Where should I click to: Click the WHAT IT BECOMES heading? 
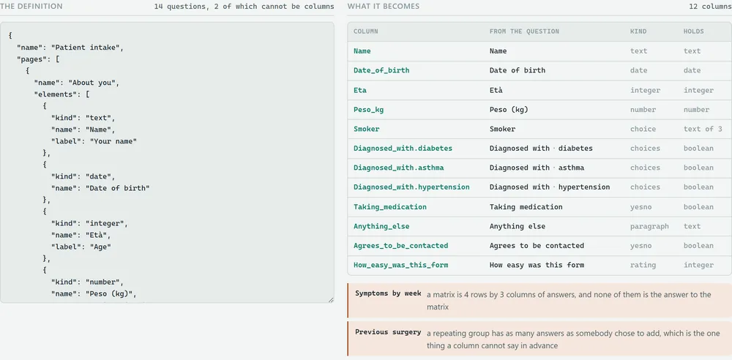coord(384,7)
